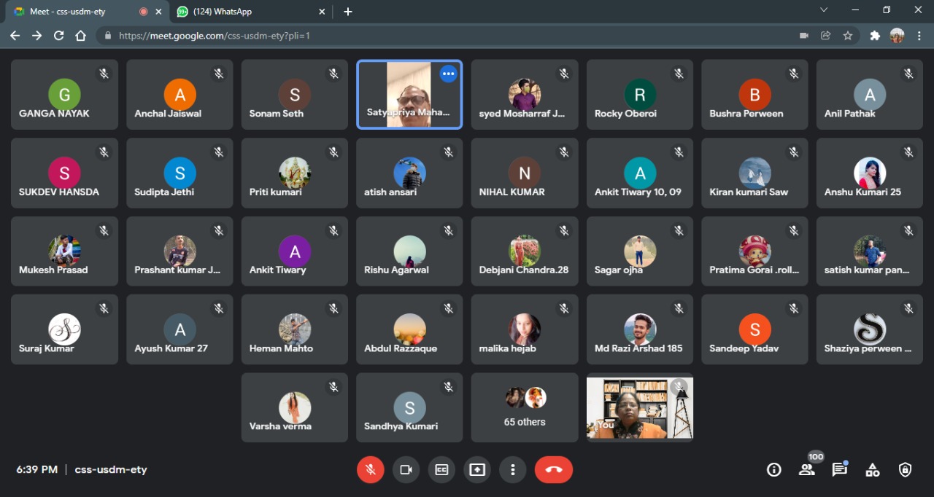Open camera permission icon in address bar

804,35
